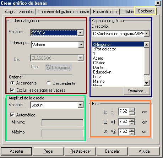163x158 pixels.
Task: Uncheck the Automático checkbox
Action: tap(12, 115)
